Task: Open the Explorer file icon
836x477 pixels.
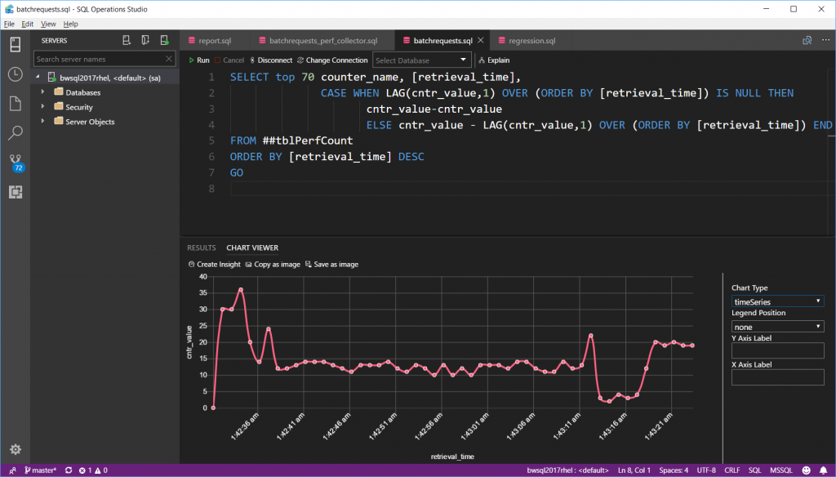Action: coord(15,104)
